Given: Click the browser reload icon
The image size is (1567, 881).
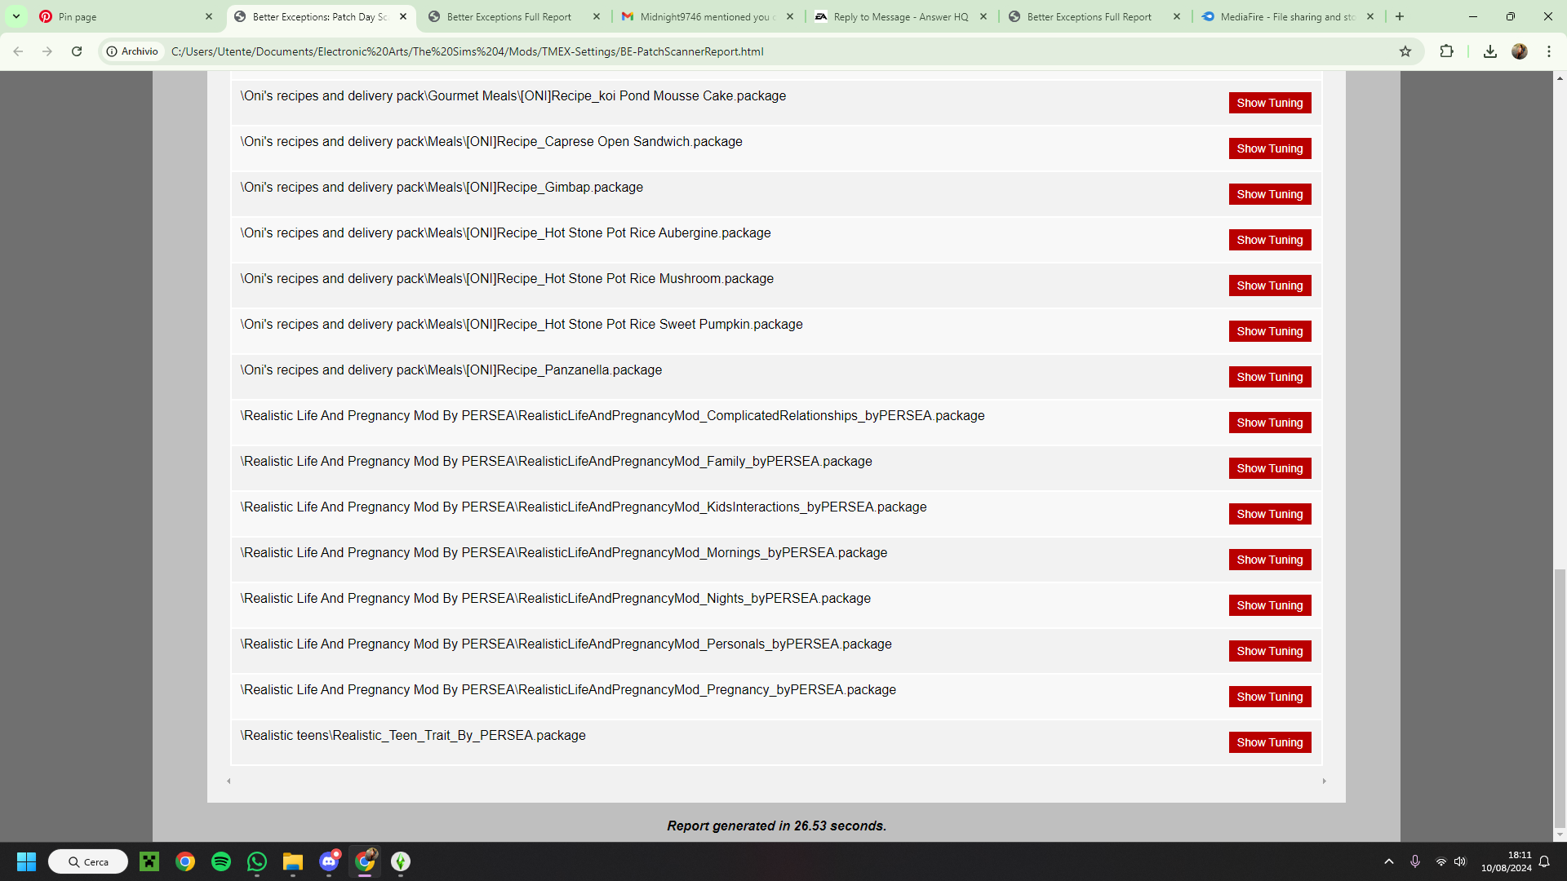Looking at the screenshot, I should (77, 51).
